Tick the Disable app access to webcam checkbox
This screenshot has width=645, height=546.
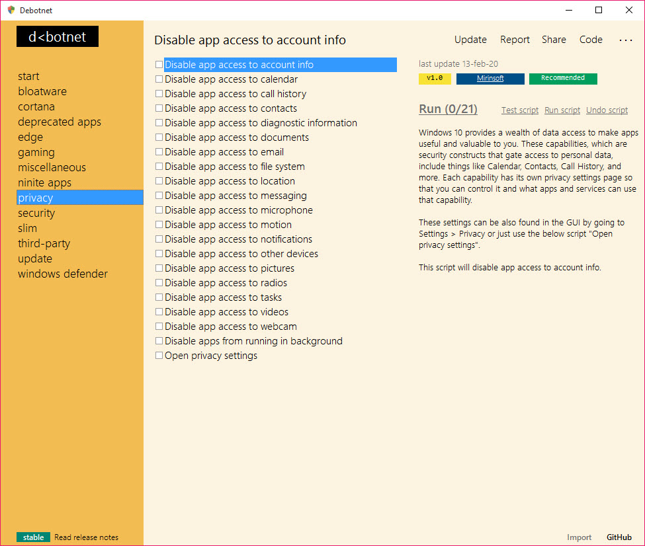pos(159,327)
